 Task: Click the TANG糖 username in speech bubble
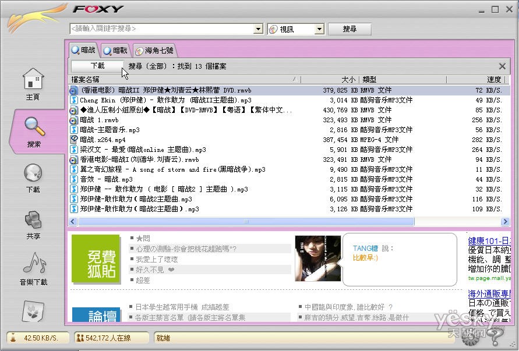[365, 249]
